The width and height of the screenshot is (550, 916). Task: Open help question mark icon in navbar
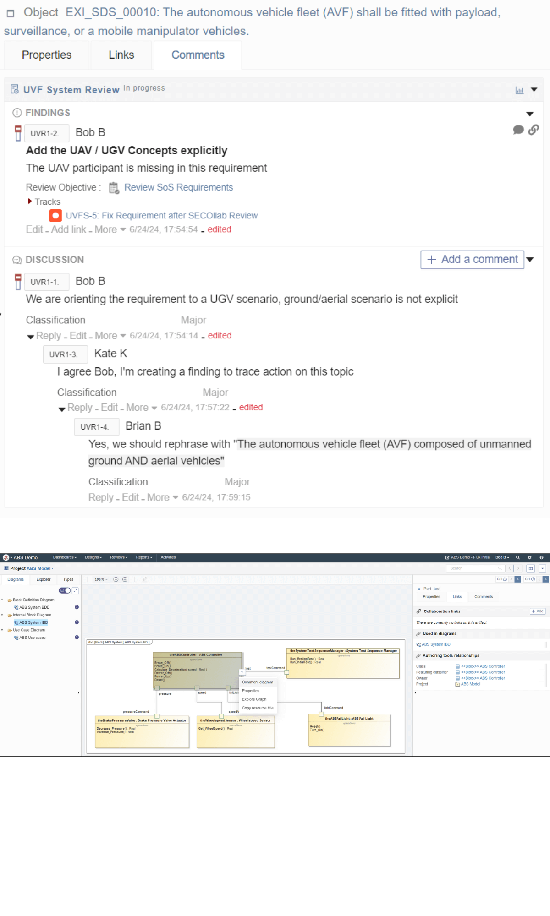pos(541,557)
